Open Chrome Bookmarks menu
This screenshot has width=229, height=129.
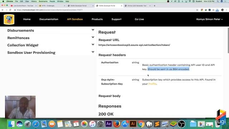(x=43, y=1)
